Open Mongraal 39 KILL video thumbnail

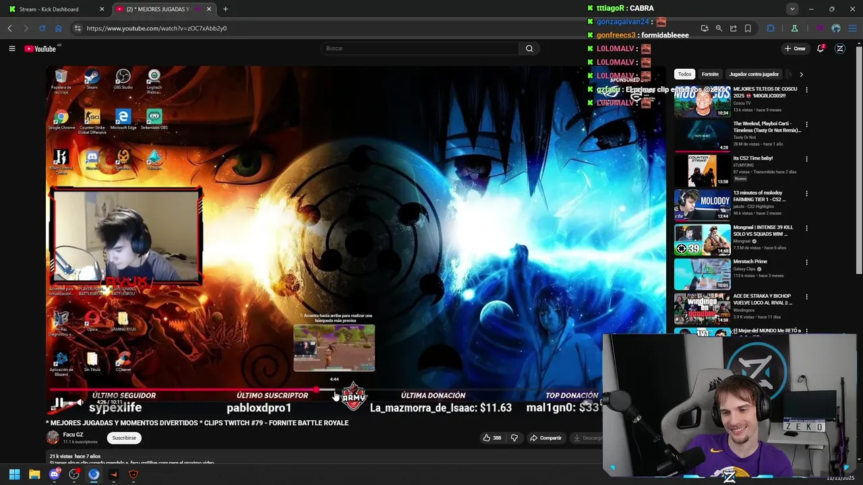tap(703, 239)
